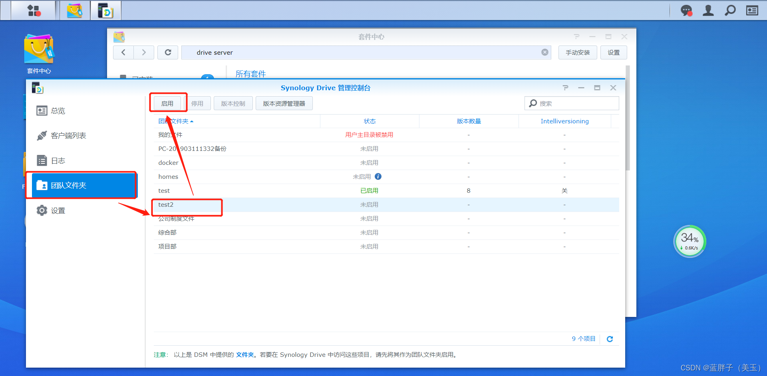Viewport: 767px width, 376px height.
Task: Click Settings button in Package Center
Action: 614,52
